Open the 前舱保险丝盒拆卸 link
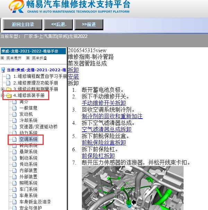Screen dimensions: 208x210 [104, 143]
